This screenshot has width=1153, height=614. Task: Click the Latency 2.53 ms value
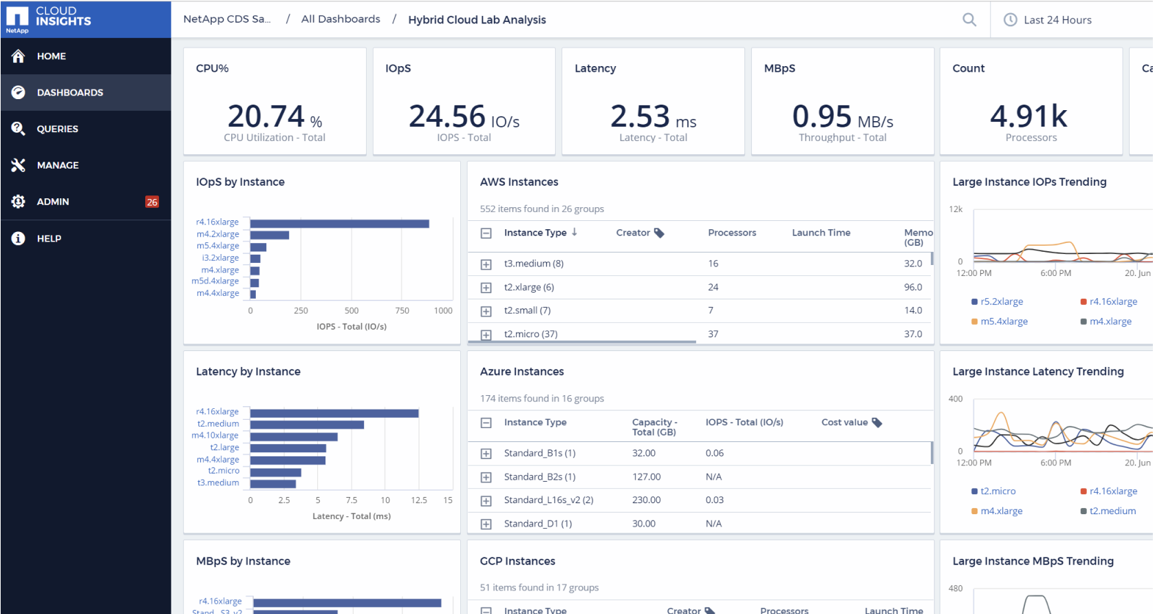pyautogui.click(x=653, y=116)
